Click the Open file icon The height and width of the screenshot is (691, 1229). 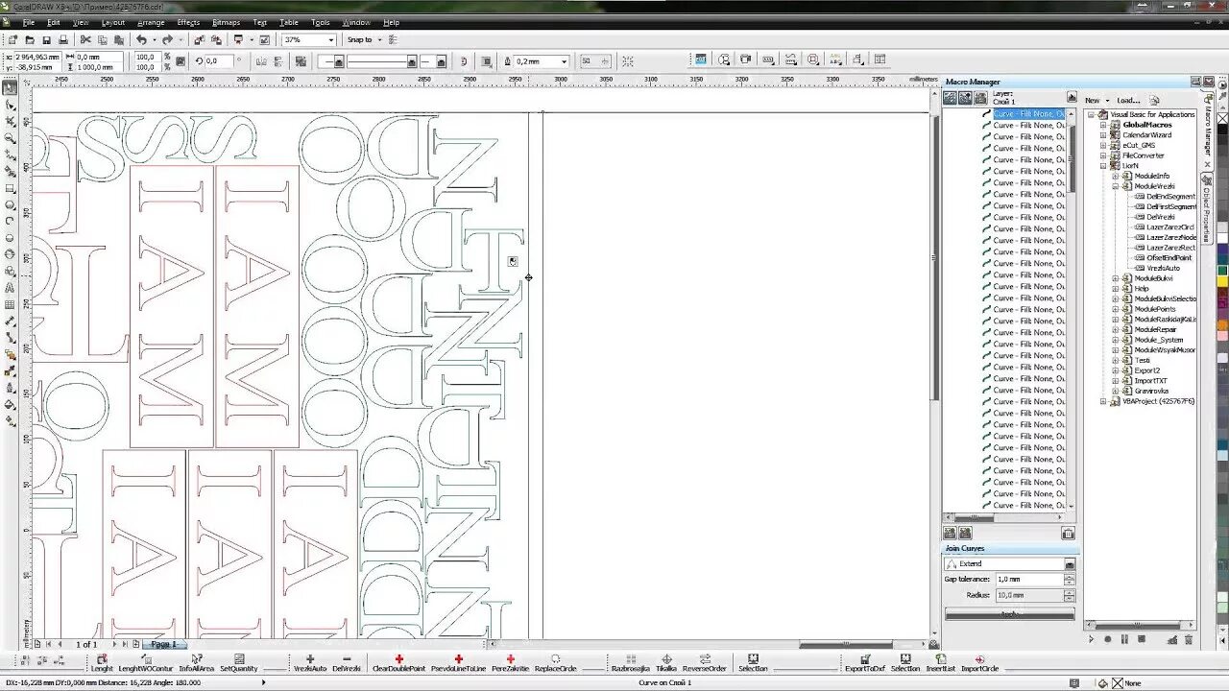click(30, 39)
